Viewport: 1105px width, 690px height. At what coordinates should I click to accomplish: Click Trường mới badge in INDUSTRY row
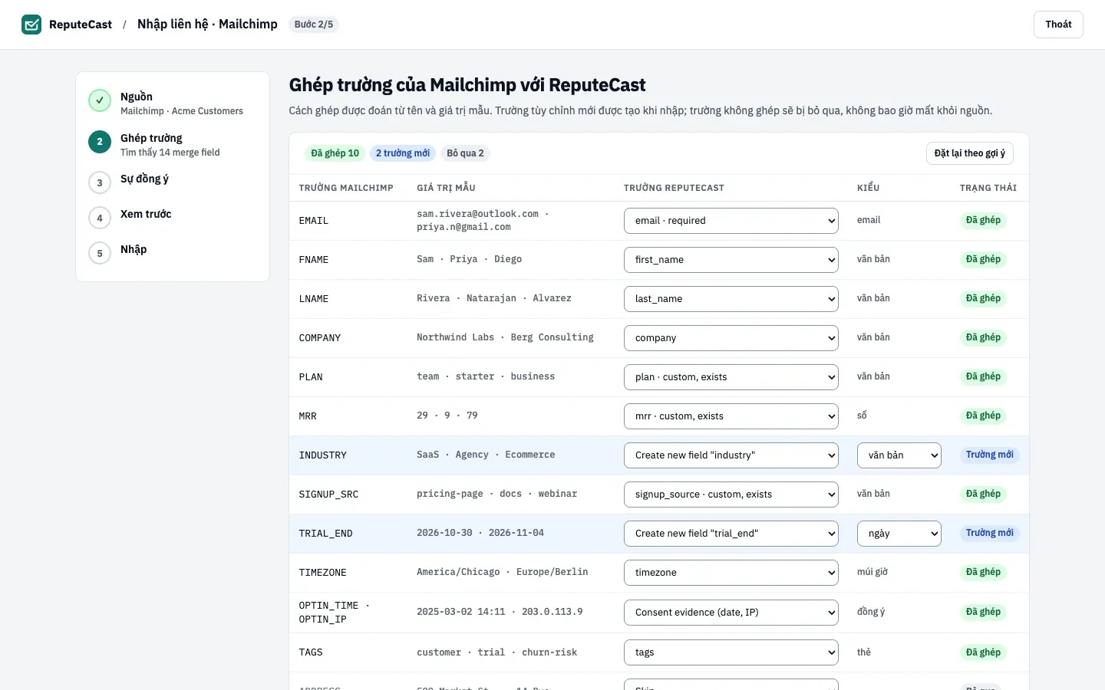[x=990, y=455]
